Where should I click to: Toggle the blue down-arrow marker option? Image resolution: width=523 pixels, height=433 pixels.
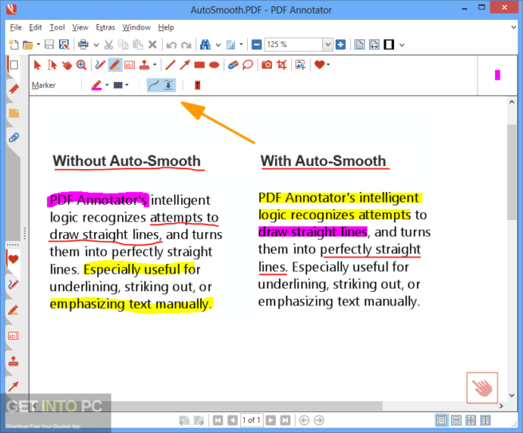(168, 85)
